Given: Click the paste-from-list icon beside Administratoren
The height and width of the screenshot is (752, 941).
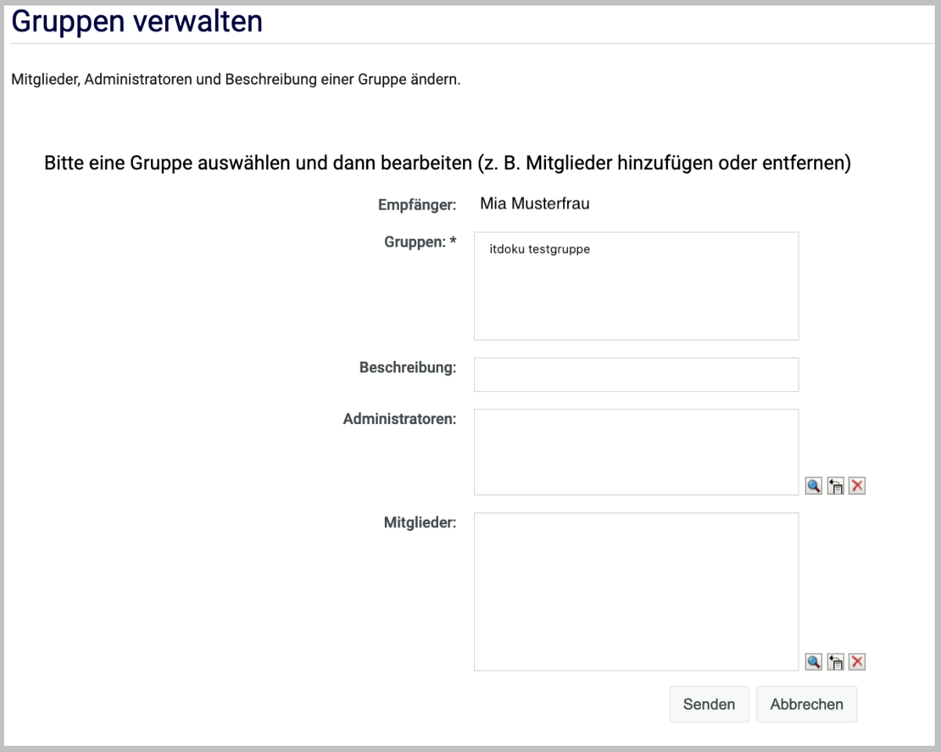Looking at the screenshot, I should [835, 486].
